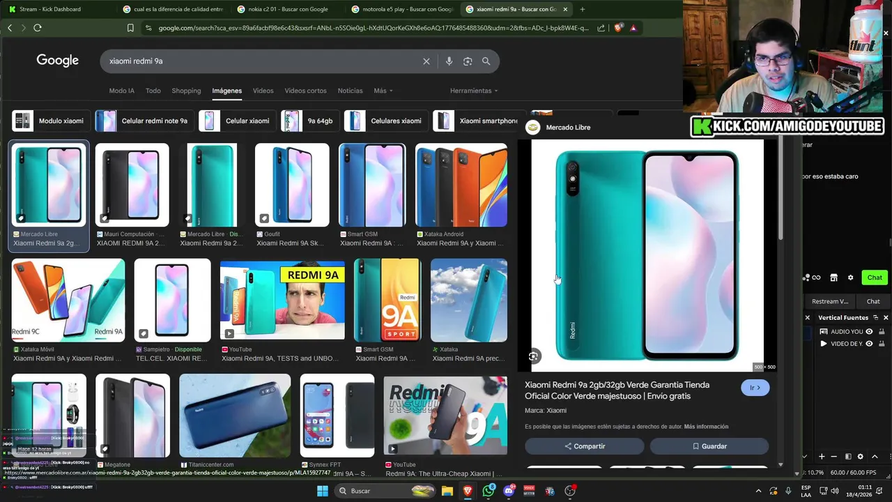Open Google Lens image search icon
Viewport: 892px width, 502px height.
click(x=468, y=61)
